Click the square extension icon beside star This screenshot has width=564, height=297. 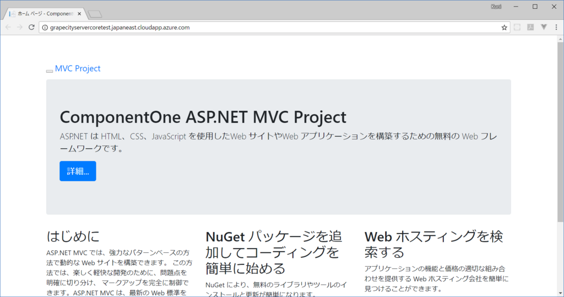[517, 28]
